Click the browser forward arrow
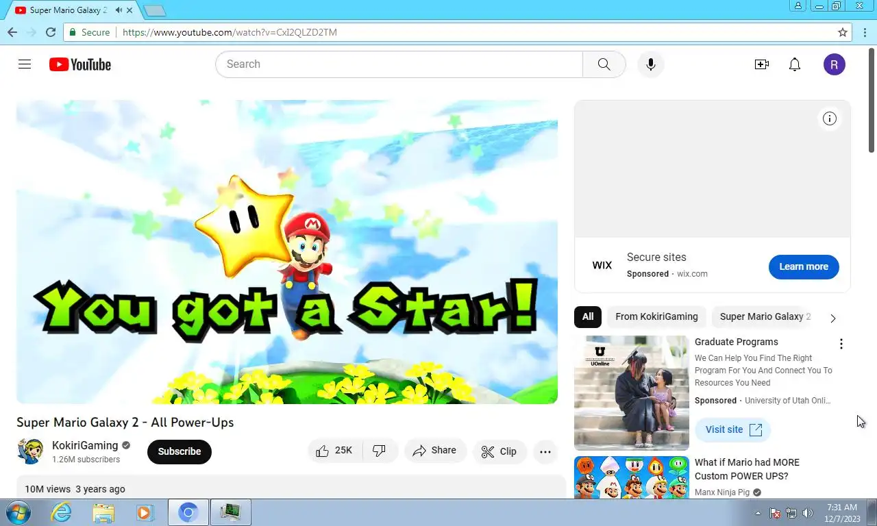The height and width of the screenshot is (526, 877). pyautogui.click(x=32, y=32)
